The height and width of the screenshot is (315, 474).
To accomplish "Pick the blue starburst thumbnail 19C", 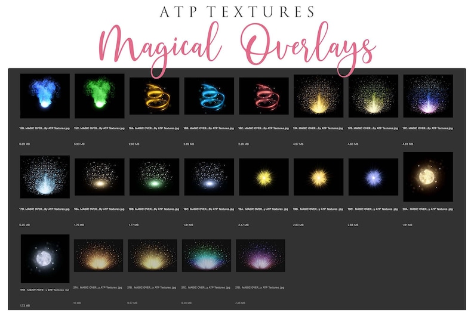I will pyautogui.click(x=373, y=177).
